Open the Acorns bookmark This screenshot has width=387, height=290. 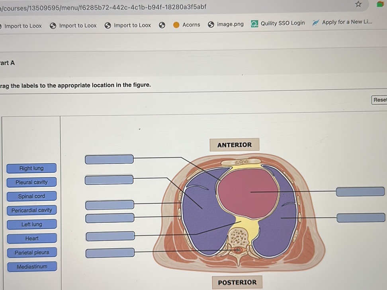187,25
